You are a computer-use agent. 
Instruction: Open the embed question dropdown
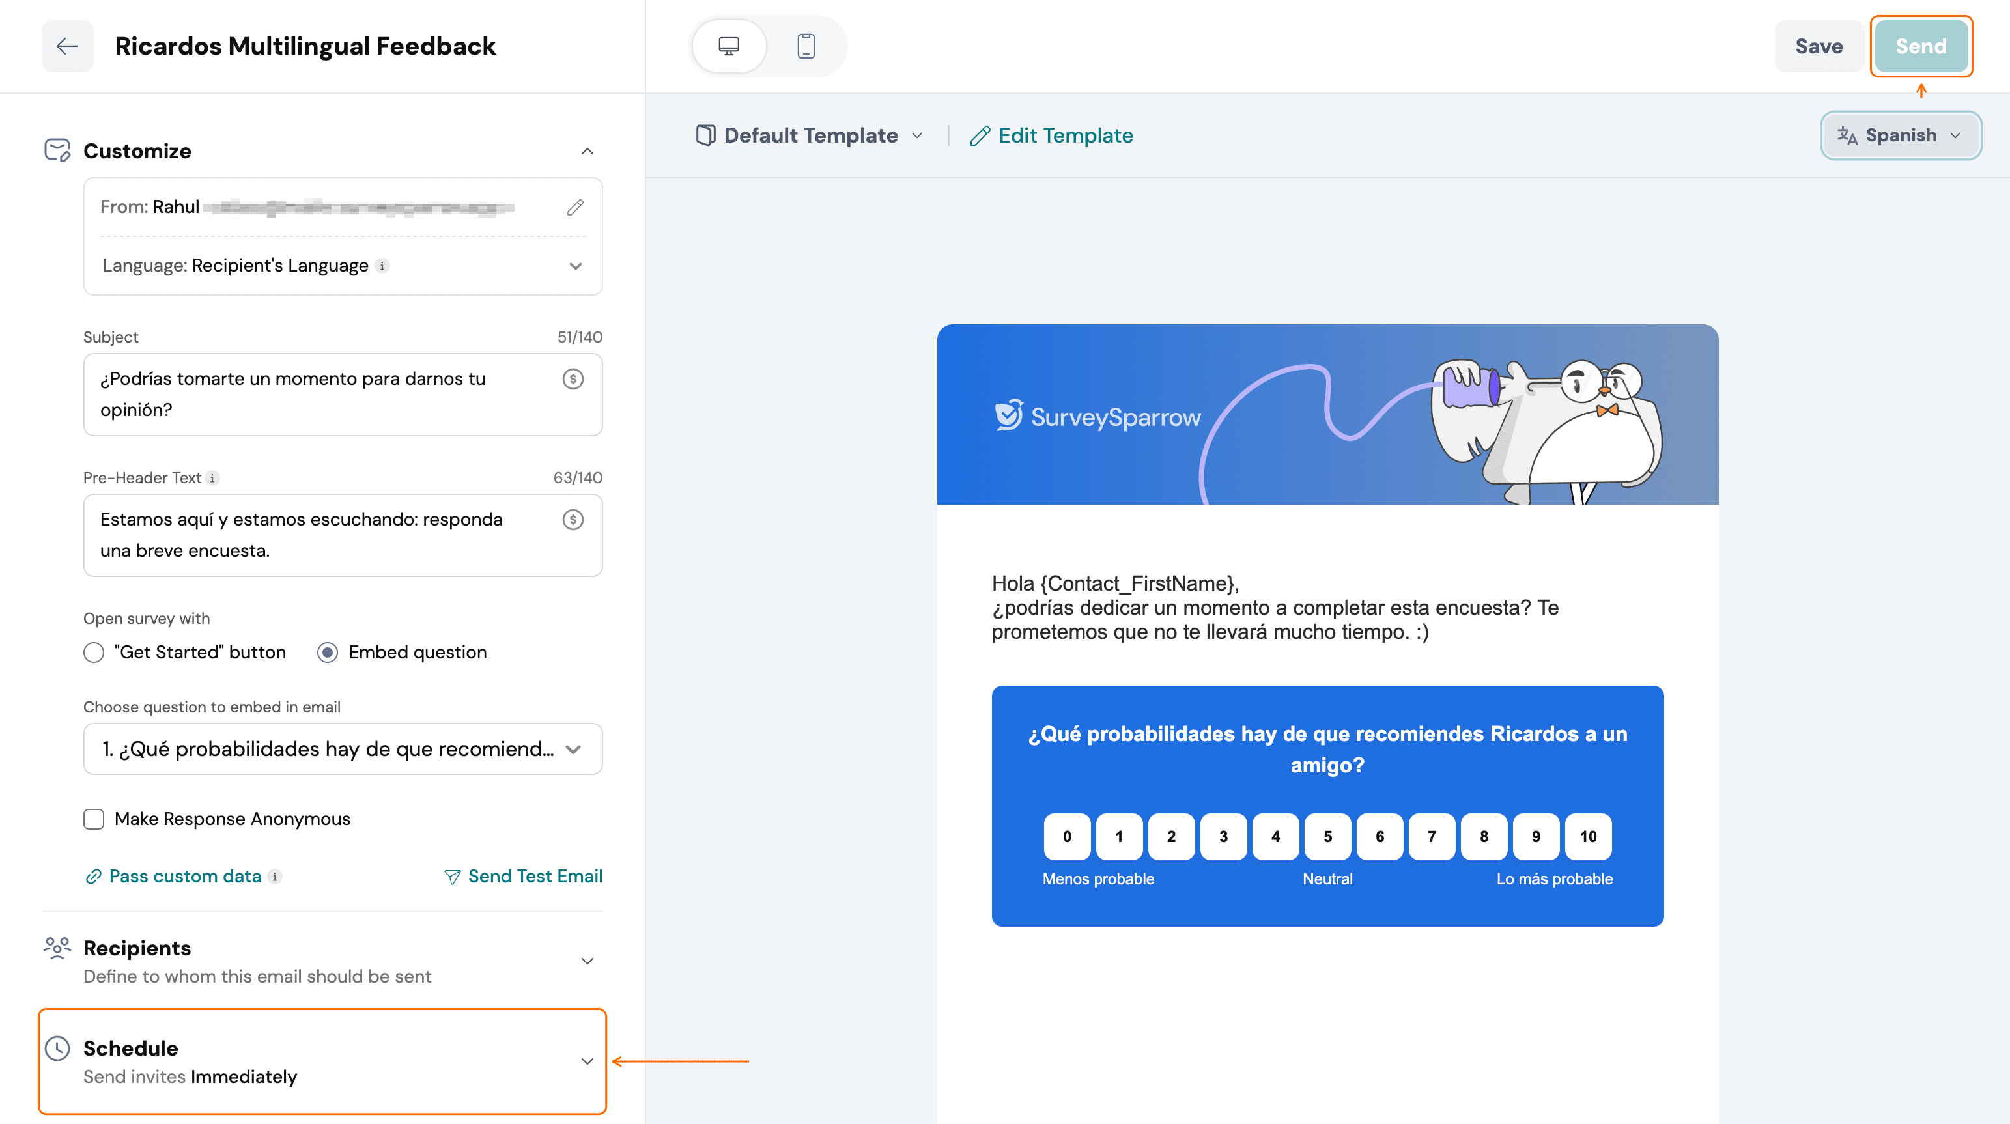pos(343,749)
